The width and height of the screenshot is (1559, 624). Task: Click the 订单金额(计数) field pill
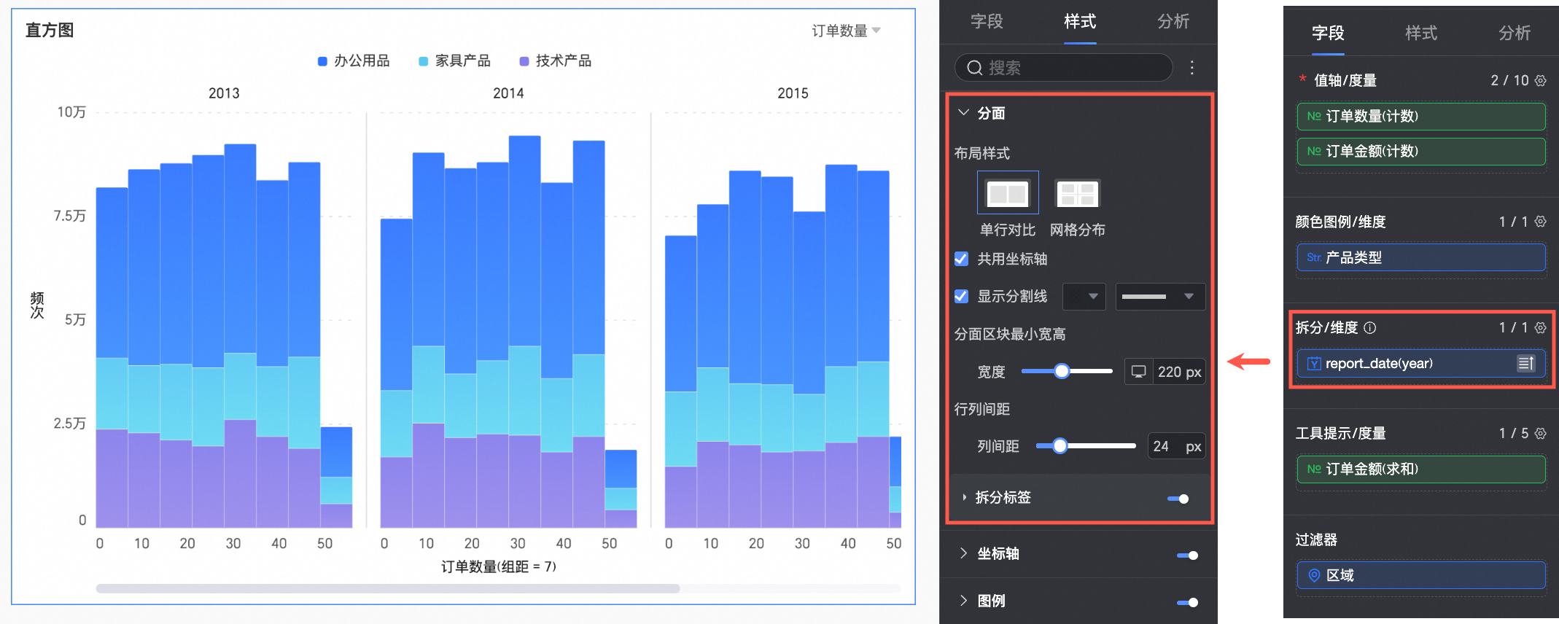[x=1421, y=152]
